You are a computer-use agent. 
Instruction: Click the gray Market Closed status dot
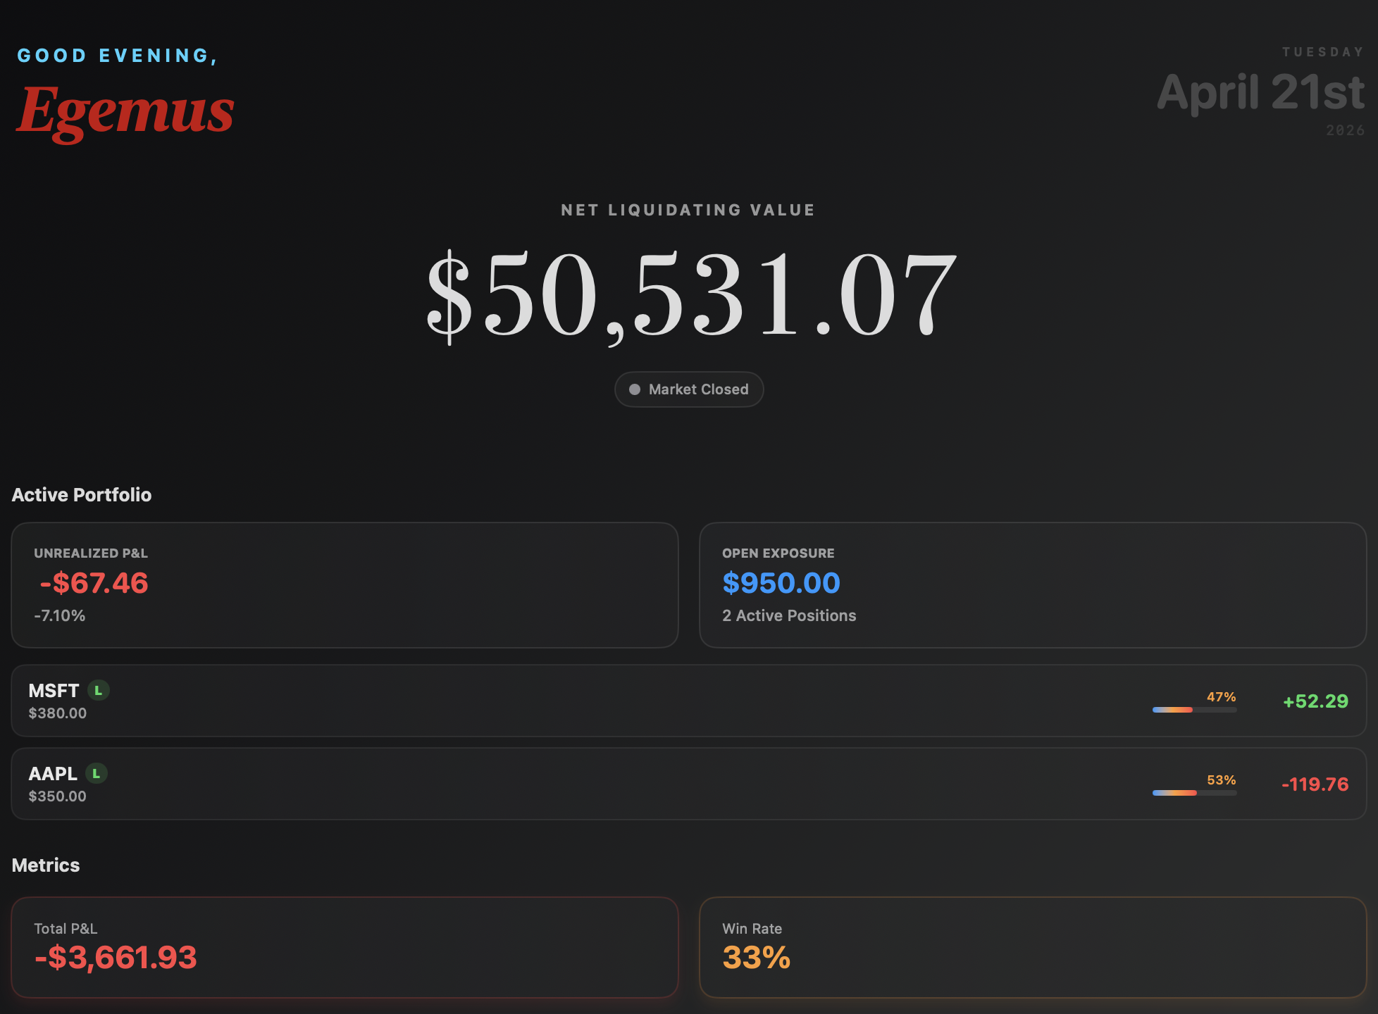(x=635, y=389)
